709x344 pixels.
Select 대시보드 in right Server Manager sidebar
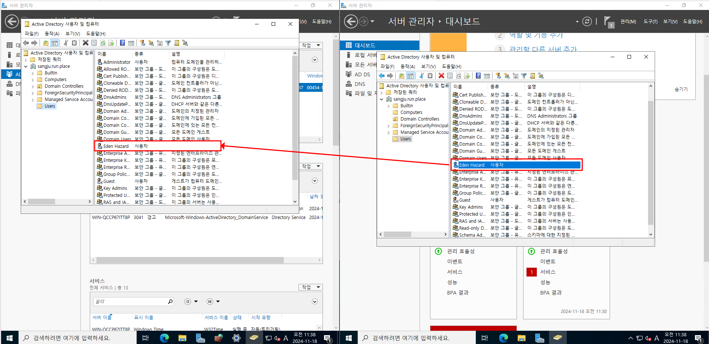[x=379, y=45]
